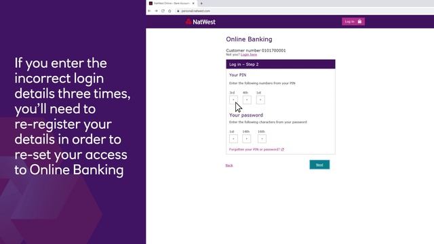The height and width of the screenshot is (244, 434).
Task: Select the 1st PIN digit field
Action: [x=260, y=100]
